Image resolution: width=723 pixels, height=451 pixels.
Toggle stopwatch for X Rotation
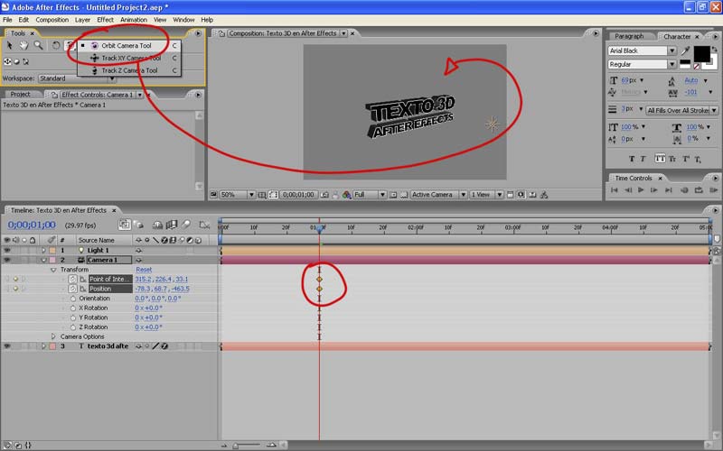[x=73, y=308]
